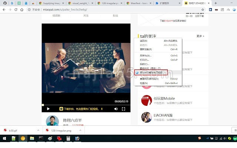The width and height of the screenshot is (237, 148).
Task: Enter fullscreen mode on the video player
Action: [124, 109]
